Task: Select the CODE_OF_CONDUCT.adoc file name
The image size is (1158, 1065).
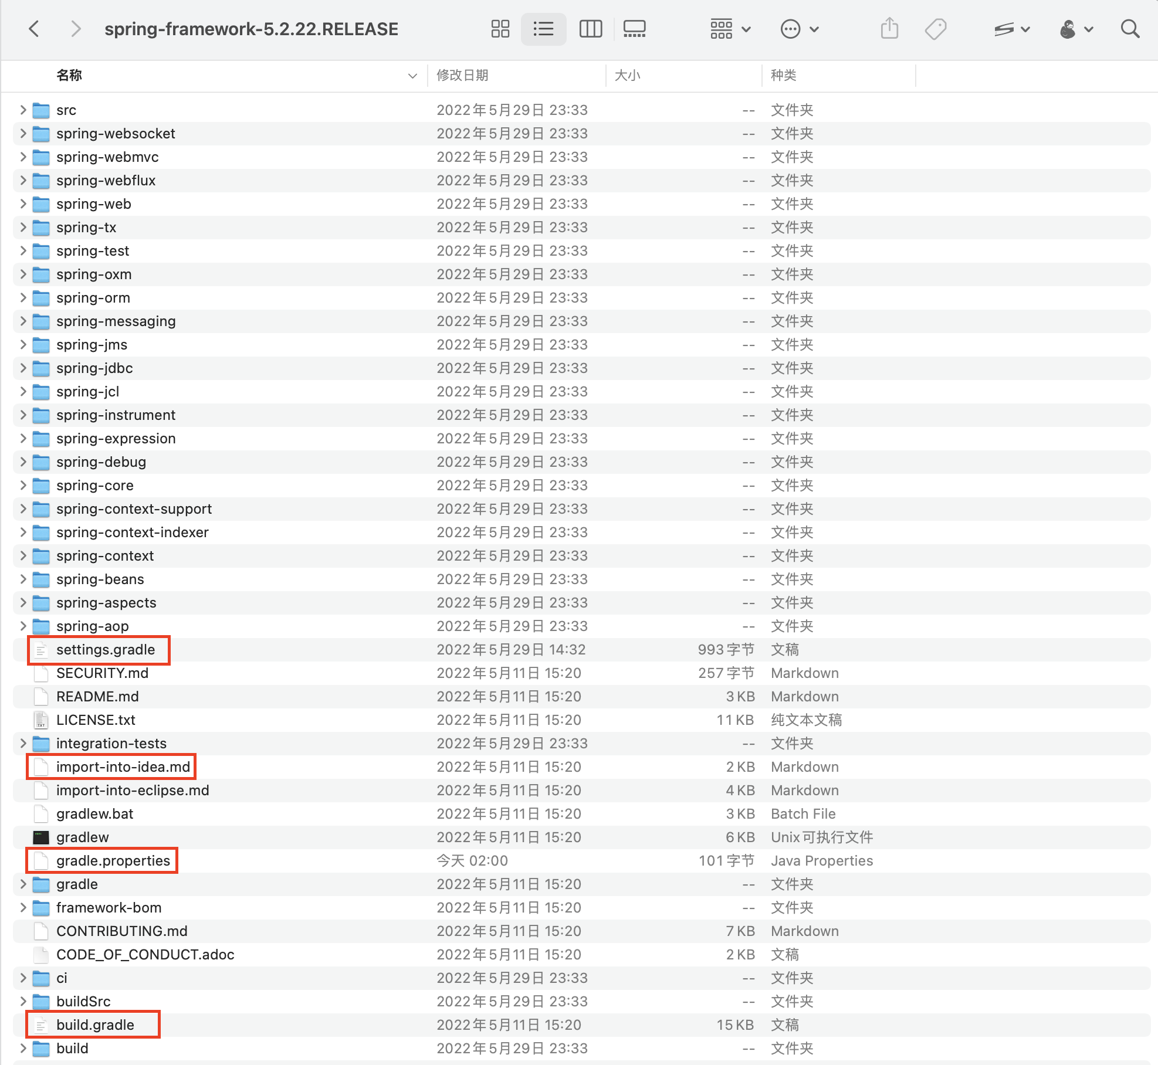Action: [x=145, y=954]
